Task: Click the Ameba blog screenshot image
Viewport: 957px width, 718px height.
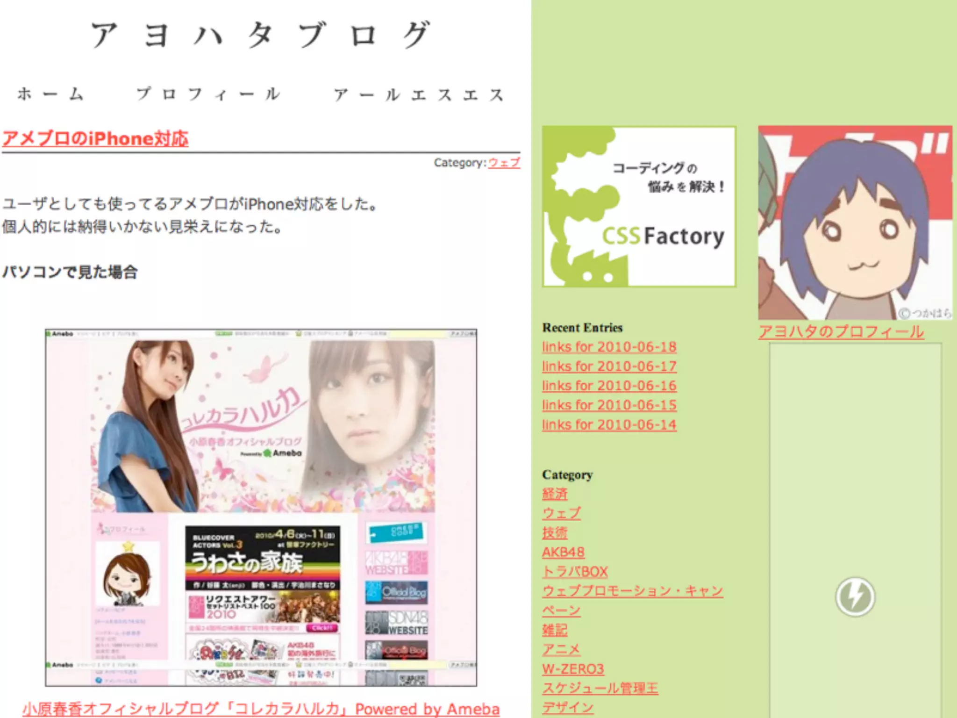Action: click(x=261, y=508)
